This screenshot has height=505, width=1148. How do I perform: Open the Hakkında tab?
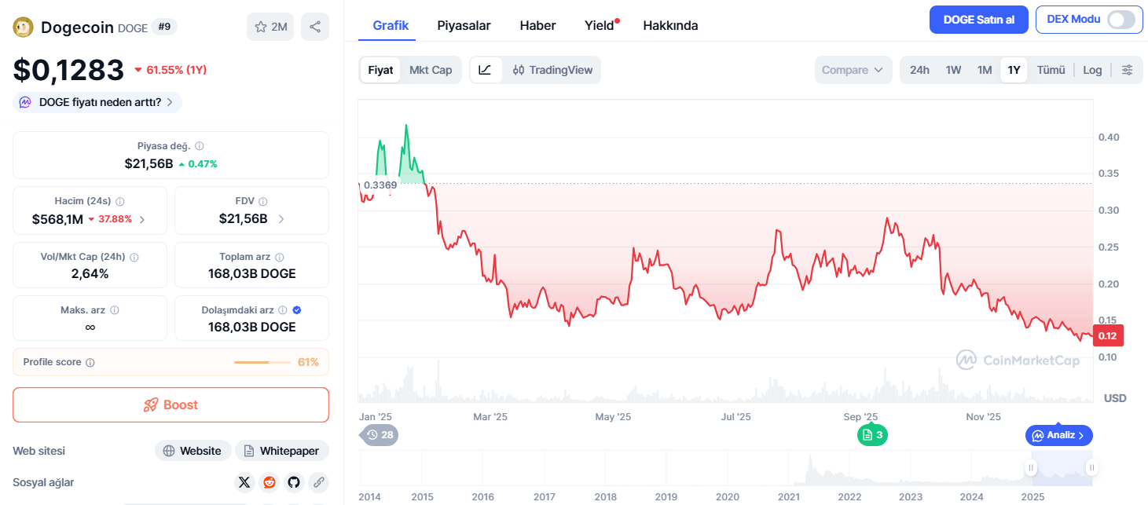pyautogui.click(x=670, y=25)
